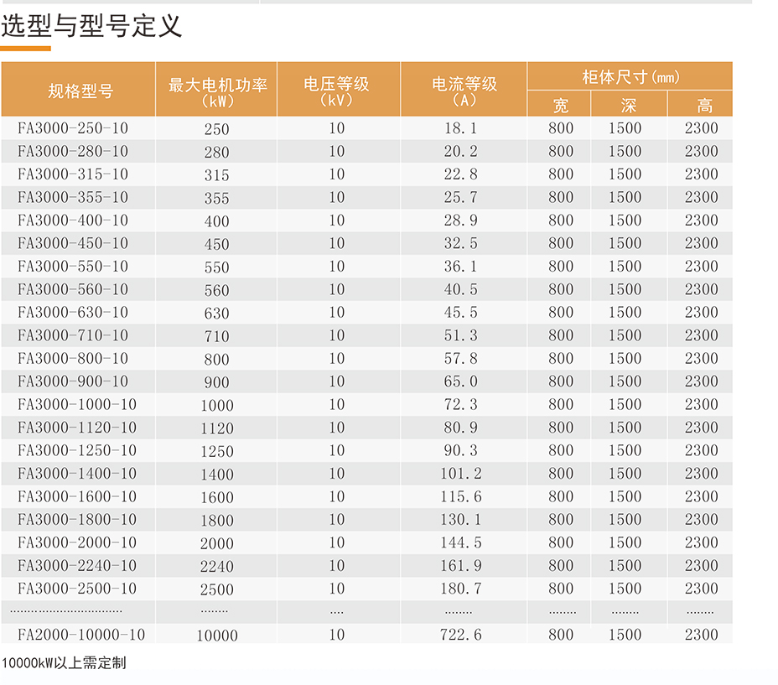Click the 宽 sub-header cell
This screenshot has height=685, width=778.
click(x=560, y=106)
